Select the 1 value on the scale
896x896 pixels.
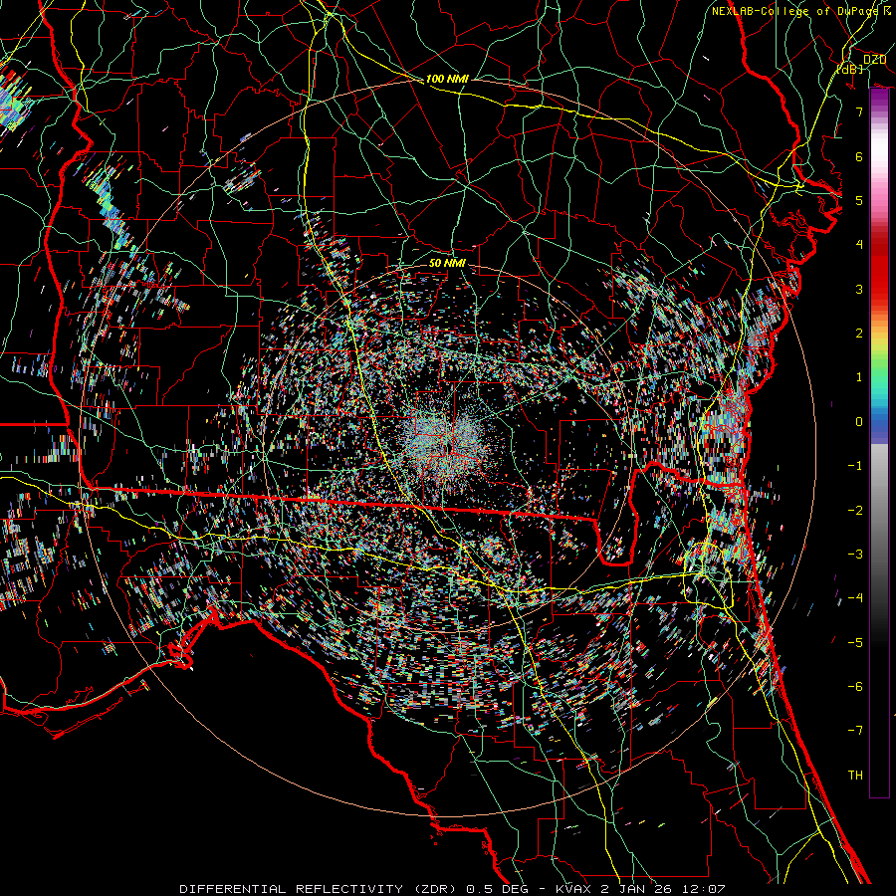click(x=859, y=377)
